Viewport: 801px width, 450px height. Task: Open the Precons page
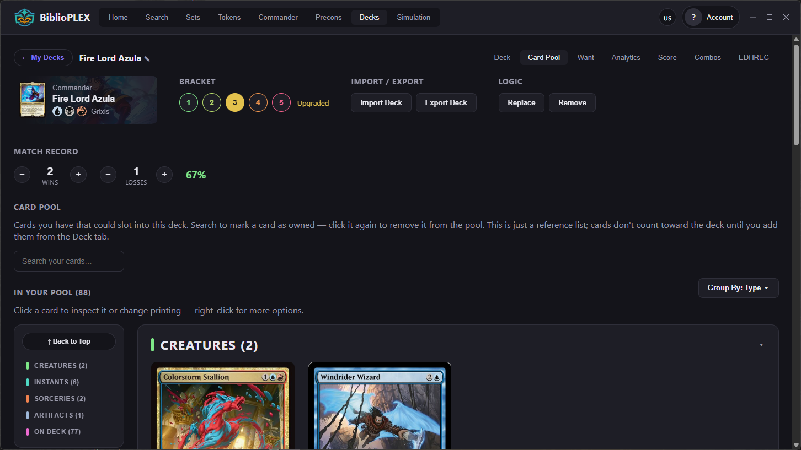(x=329, y=18)
